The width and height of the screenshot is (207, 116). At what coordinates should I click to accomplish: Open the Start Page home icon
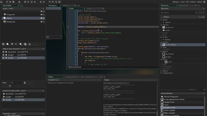click(1, 2)
